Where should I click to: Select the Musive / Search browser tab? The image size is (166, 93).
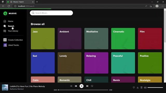[x=20, y=2]
